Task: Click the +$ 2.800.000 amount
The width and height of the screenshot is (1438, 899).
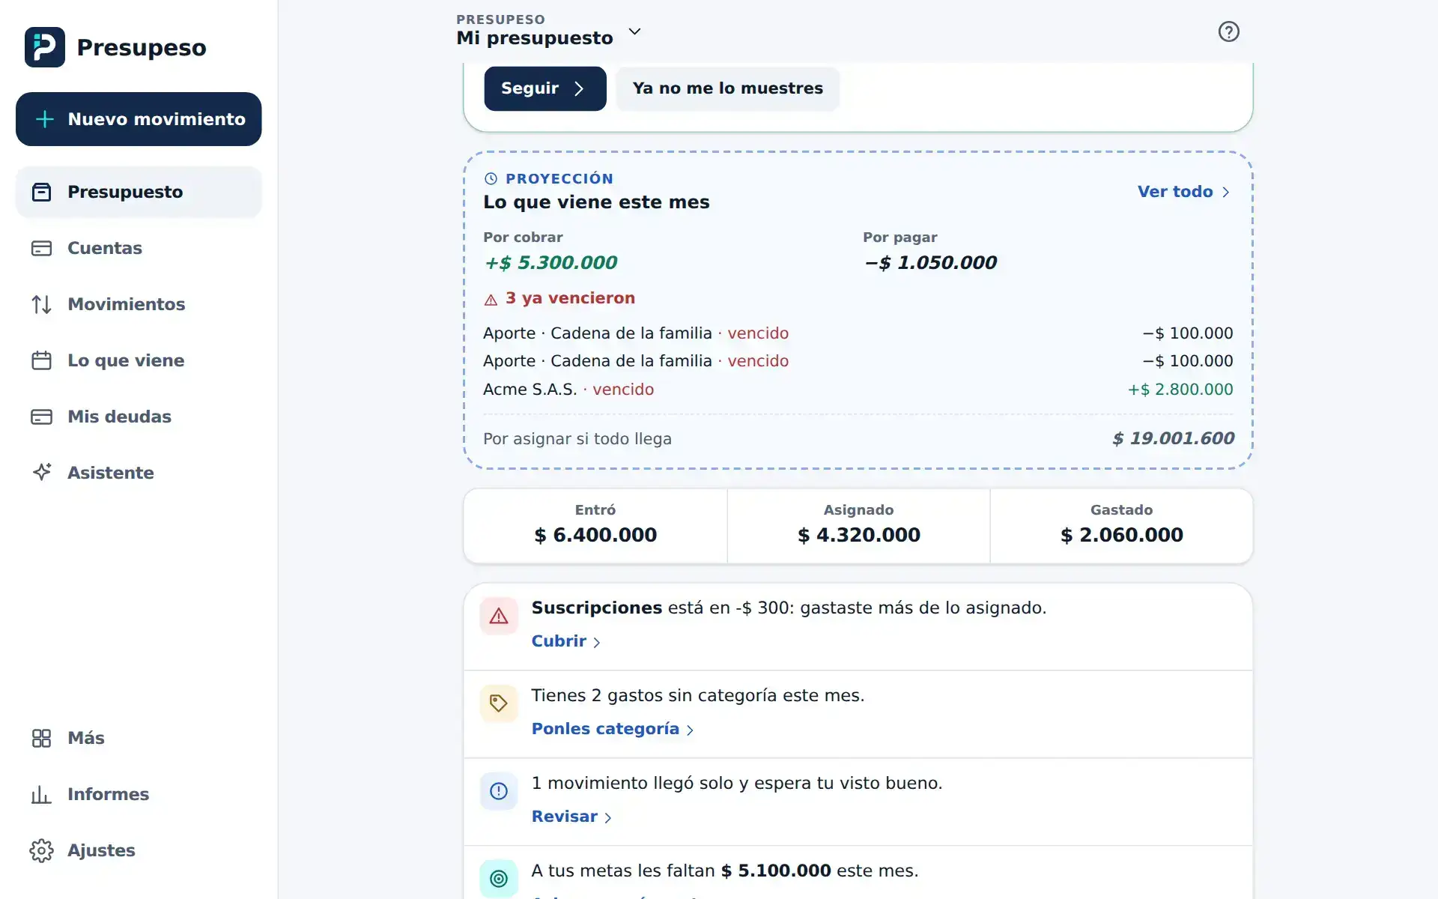Action: click(x=1180, y=390)
